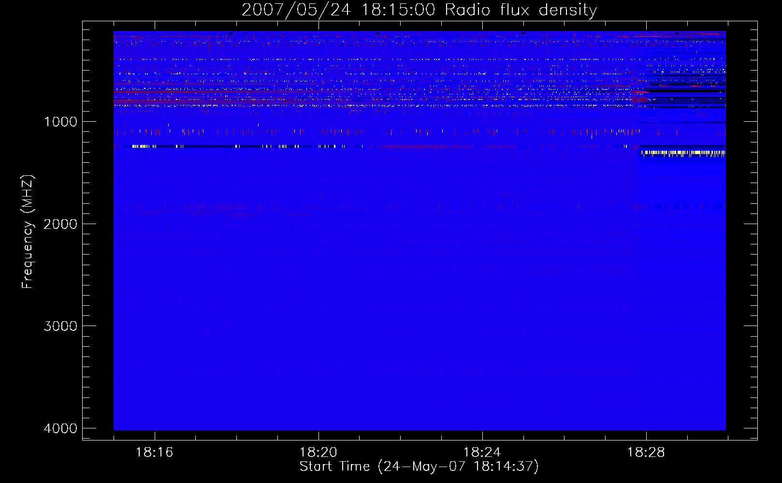Click the 18:16 time tick label

[154, 453]
